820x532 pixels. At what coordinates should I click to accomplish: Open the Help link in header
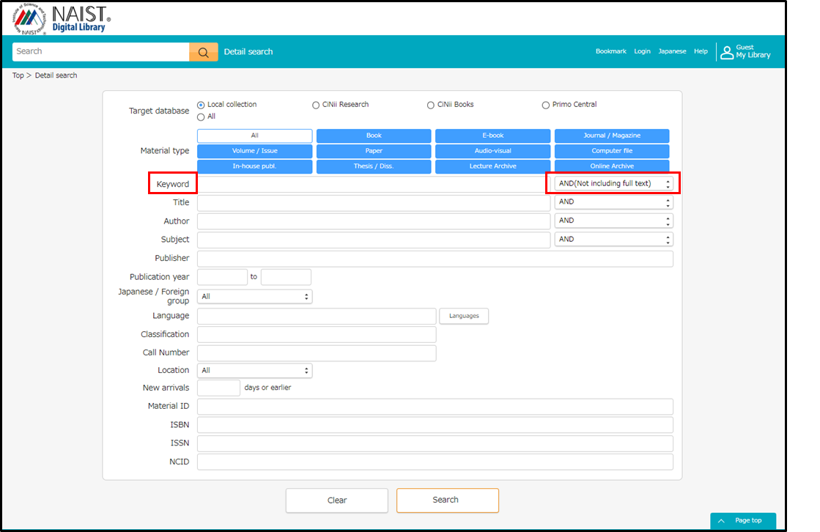(x=701, y=51)
